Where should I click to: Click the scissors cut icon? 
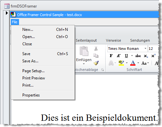coord(96,49)
